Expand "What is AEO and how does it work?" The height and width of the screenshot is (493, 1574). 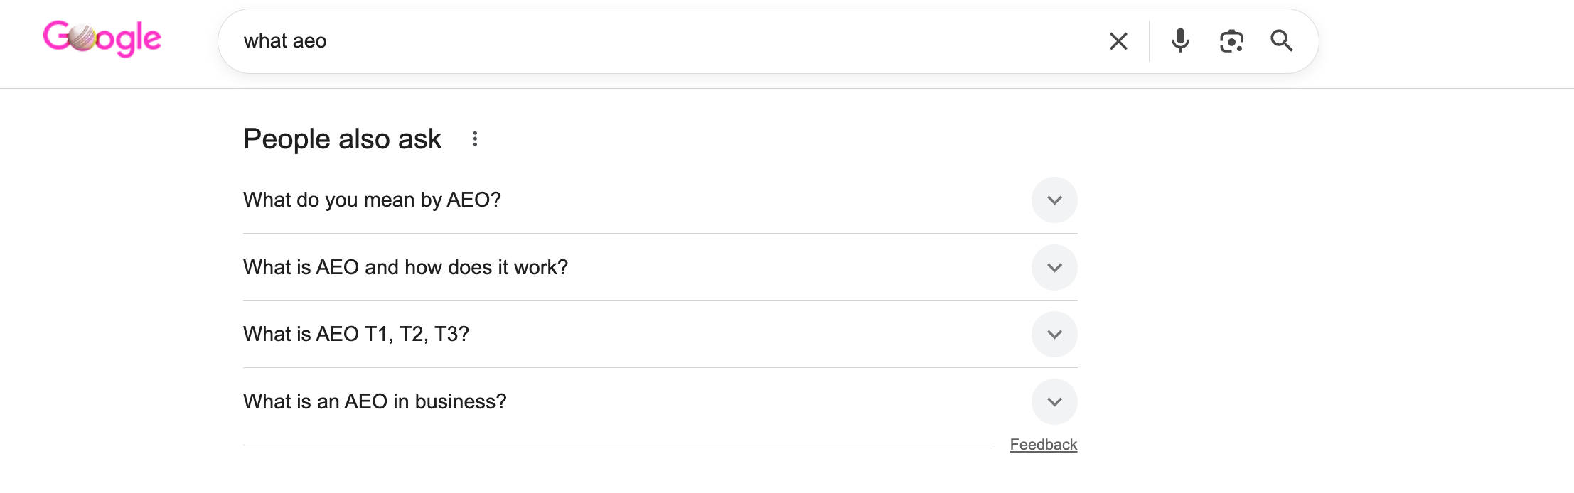tap(1054, 267)
